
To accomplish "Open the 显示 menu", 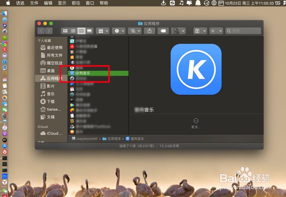I will (x=62, y=3).
